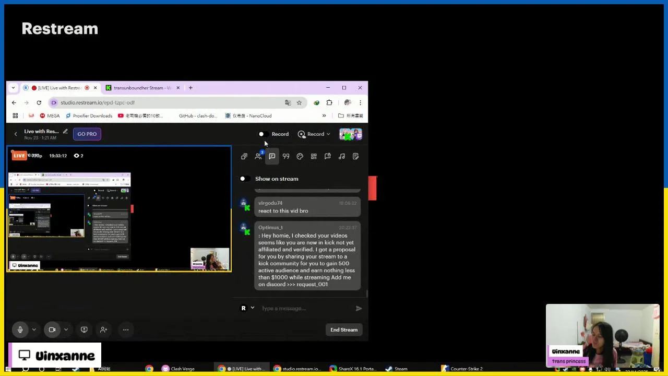This screenshot has width=668, height=376.
Task: Open the chat panel icon
Action: [x=272, y=156]
